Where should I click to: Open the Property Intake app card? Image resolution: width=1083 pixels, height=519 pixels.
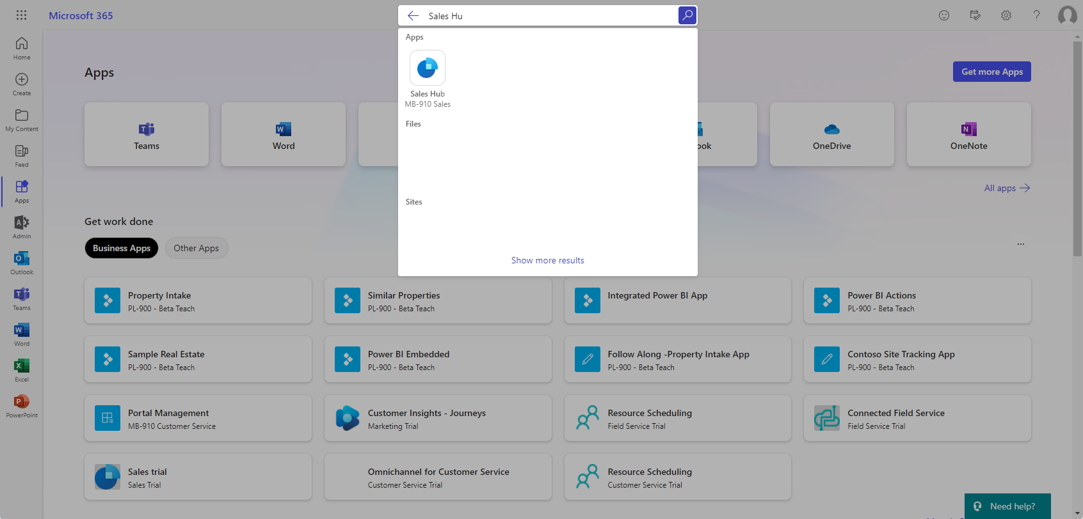[198, 300]
